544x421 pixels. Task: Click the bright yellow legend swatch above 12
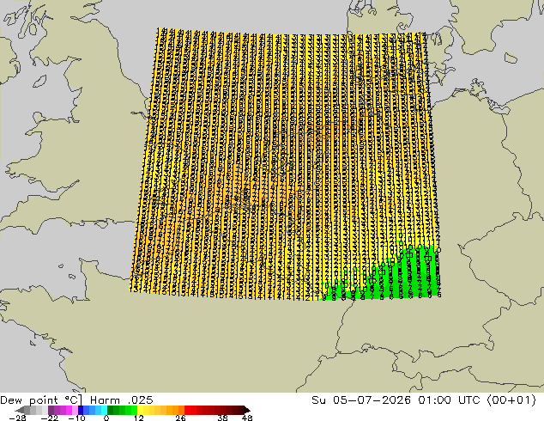tap(141, 410)
